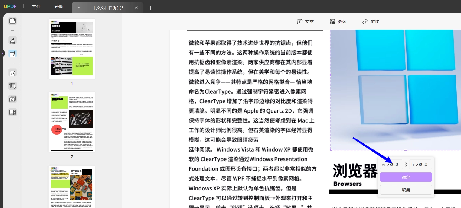Image resolution: width=461 pixels, height=208 pixels.
Task: Open the 帮助 menu
Action: pyautogui.click(x=59, y=7)
